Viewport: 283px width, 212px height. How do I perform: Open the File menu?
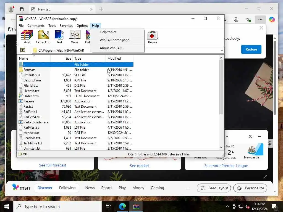point(21,26)
